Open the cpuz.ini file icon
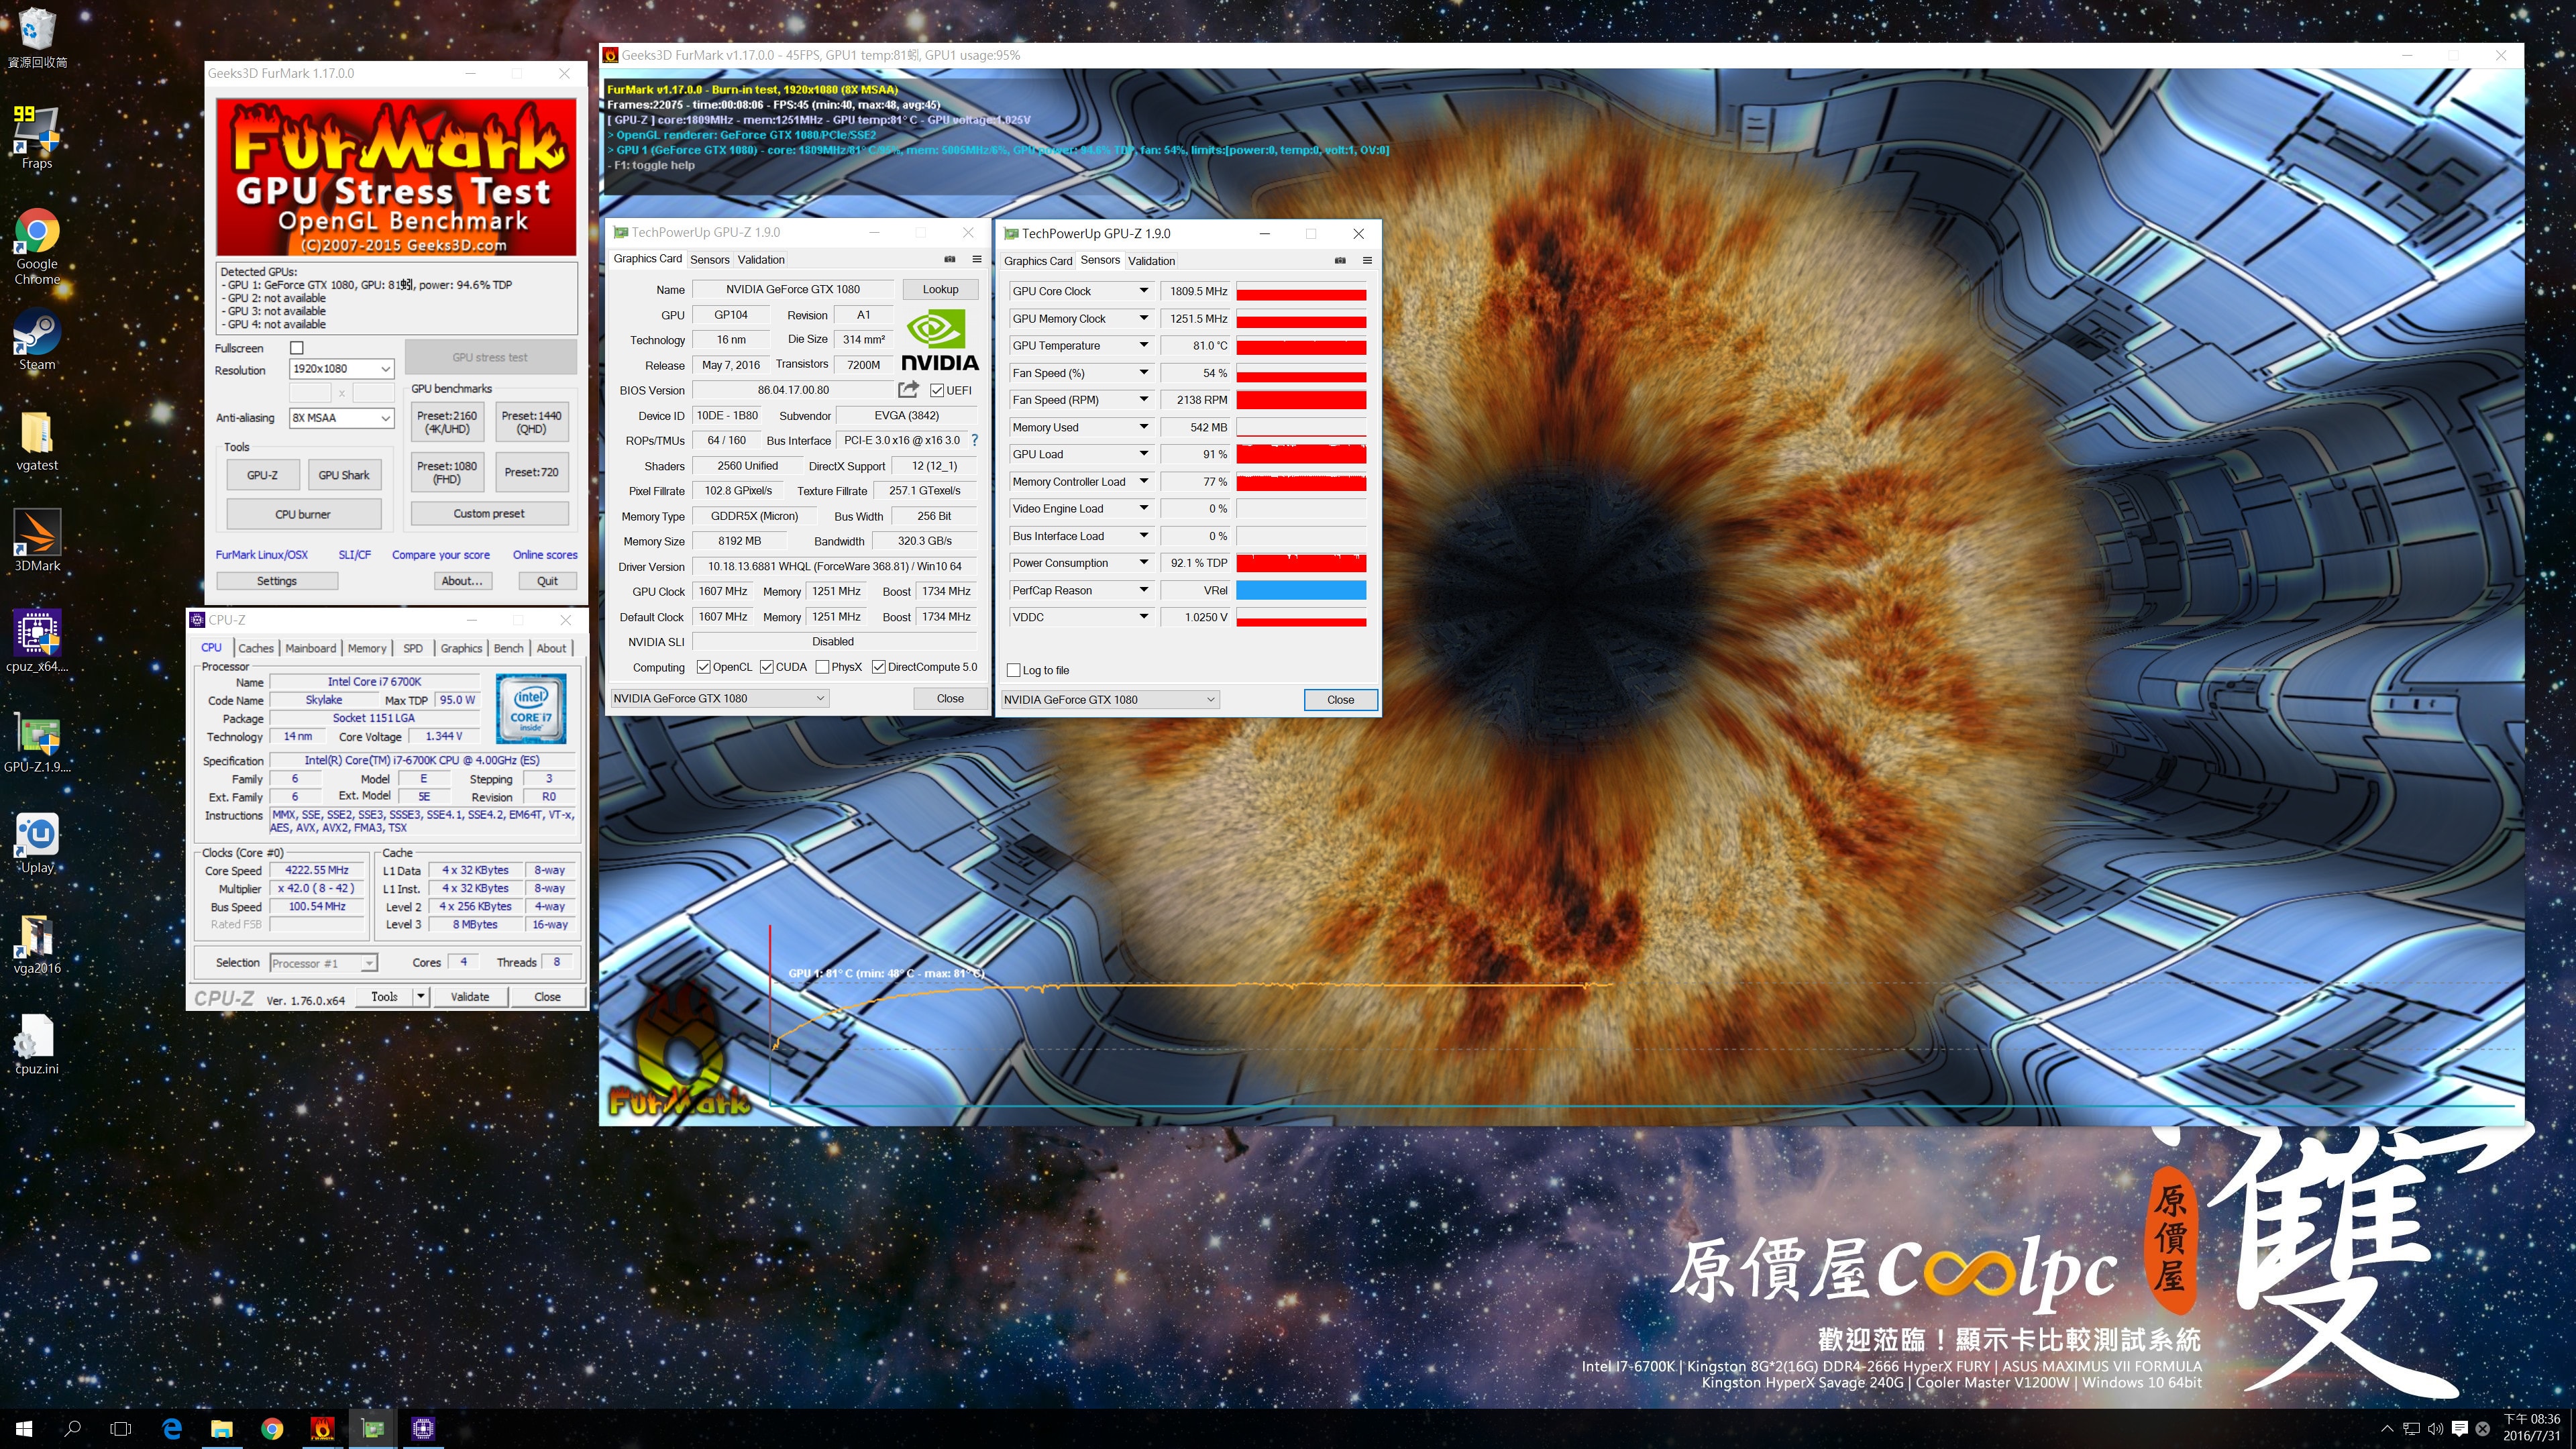Image resolution: width=2576 pixels, height=1449 pixels. coord(37,1044)
